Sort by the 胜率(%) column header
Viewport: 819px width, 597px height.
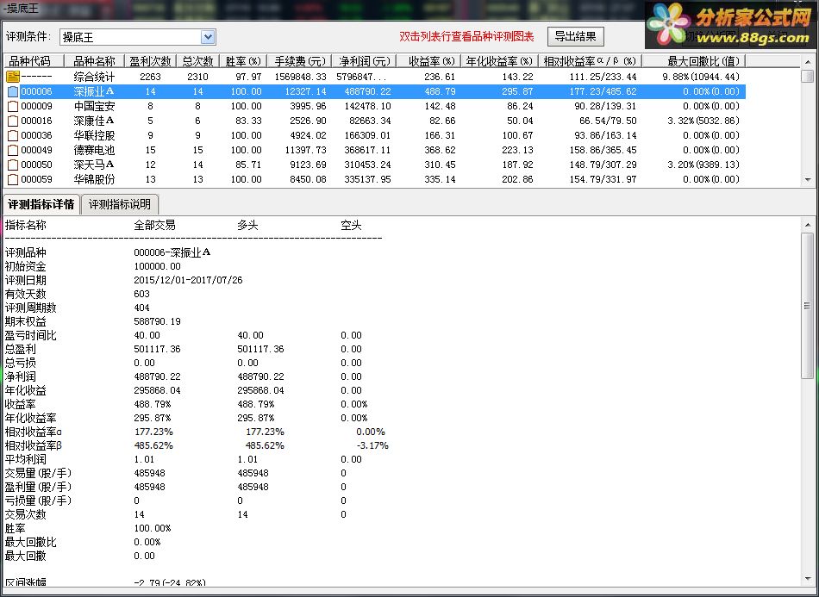tap(243, 61)
